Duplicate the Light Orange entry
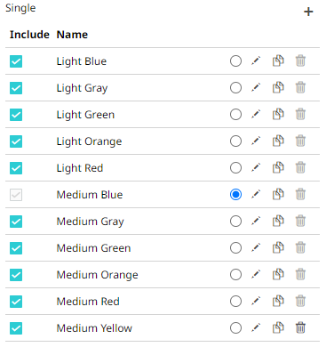Screen dimensions: 326x347 coord(278,141)
